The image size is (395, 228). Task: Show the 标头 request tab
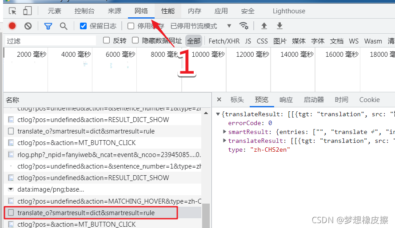point(237,100)
